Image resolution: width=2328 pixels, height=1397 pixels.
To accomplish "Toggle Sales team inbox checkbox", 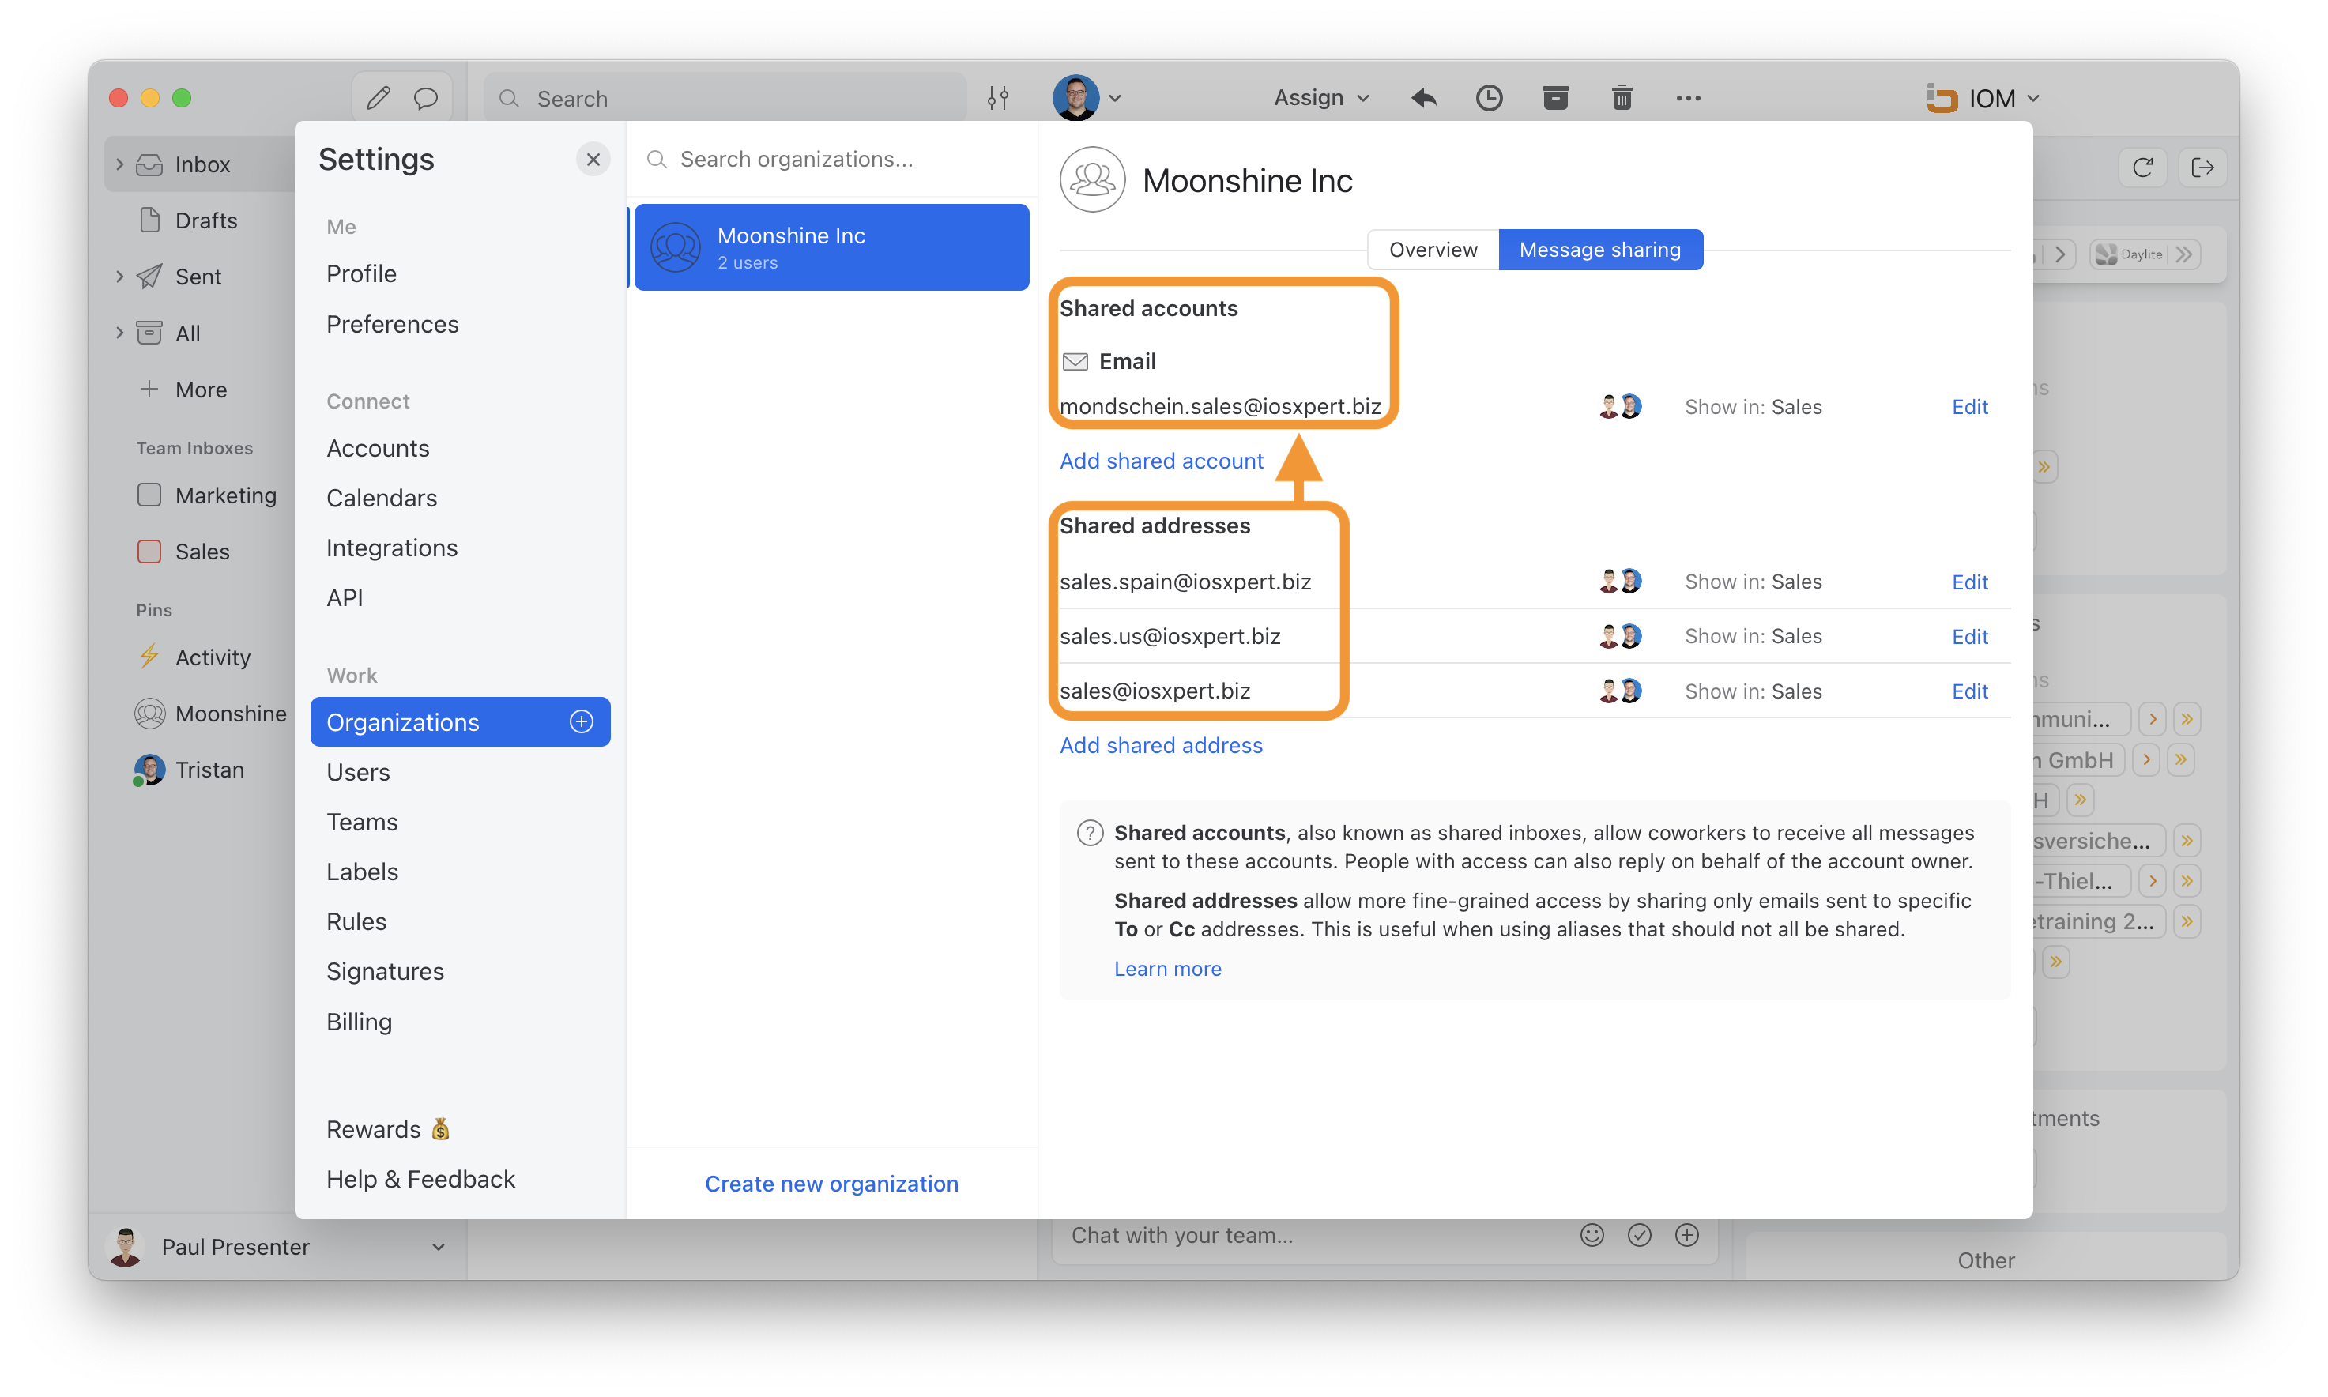I will point(149,552).
